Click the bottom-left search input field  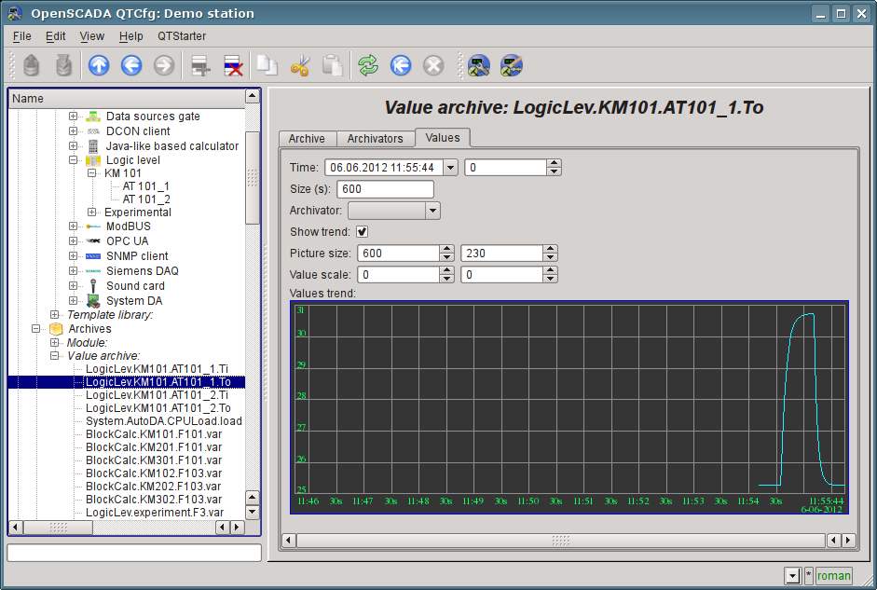(134, 553)
